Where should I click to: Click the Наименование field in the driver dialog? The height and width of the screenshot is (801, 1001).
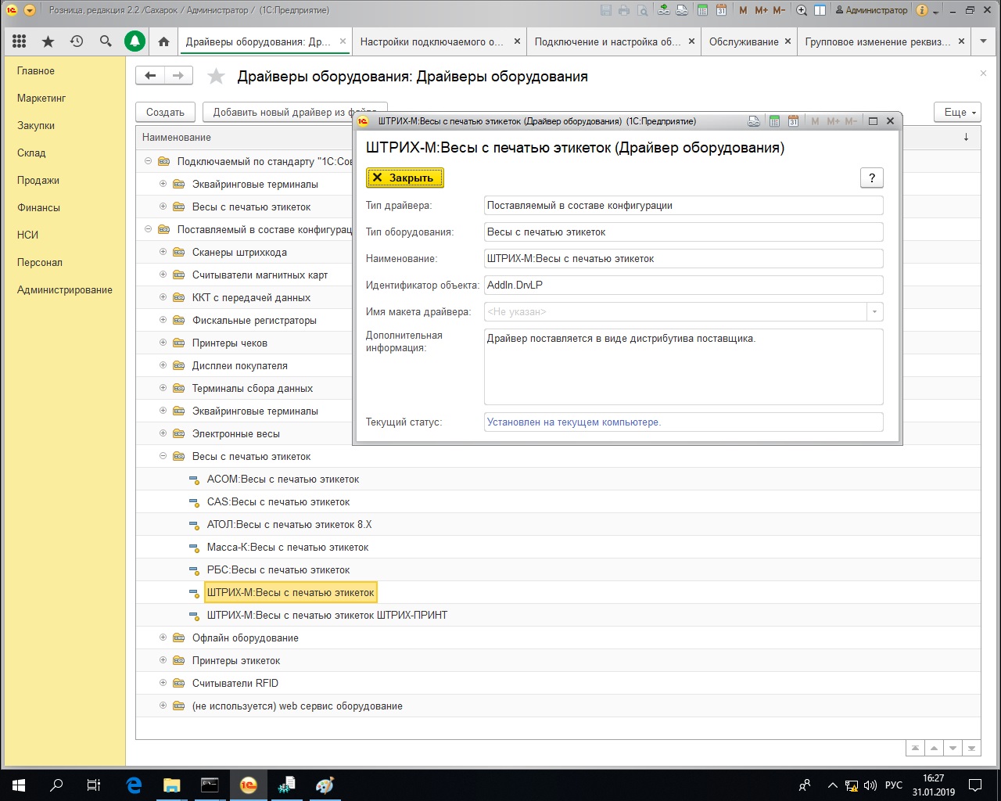[683, 259]
